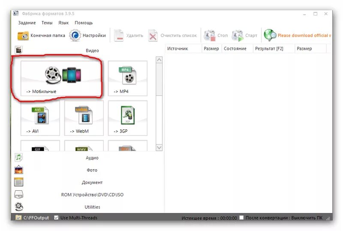This screenshot has width=343, height=231.
Task: Click the video list scrollbar thumb
Action: [x=159, y=79]
